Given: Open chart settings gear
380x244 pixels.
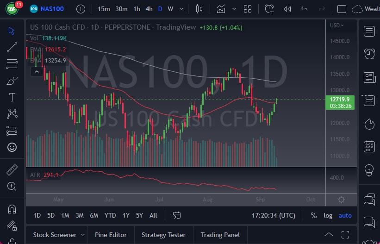Looking at the screenshot, I should [x=341, y=200].
